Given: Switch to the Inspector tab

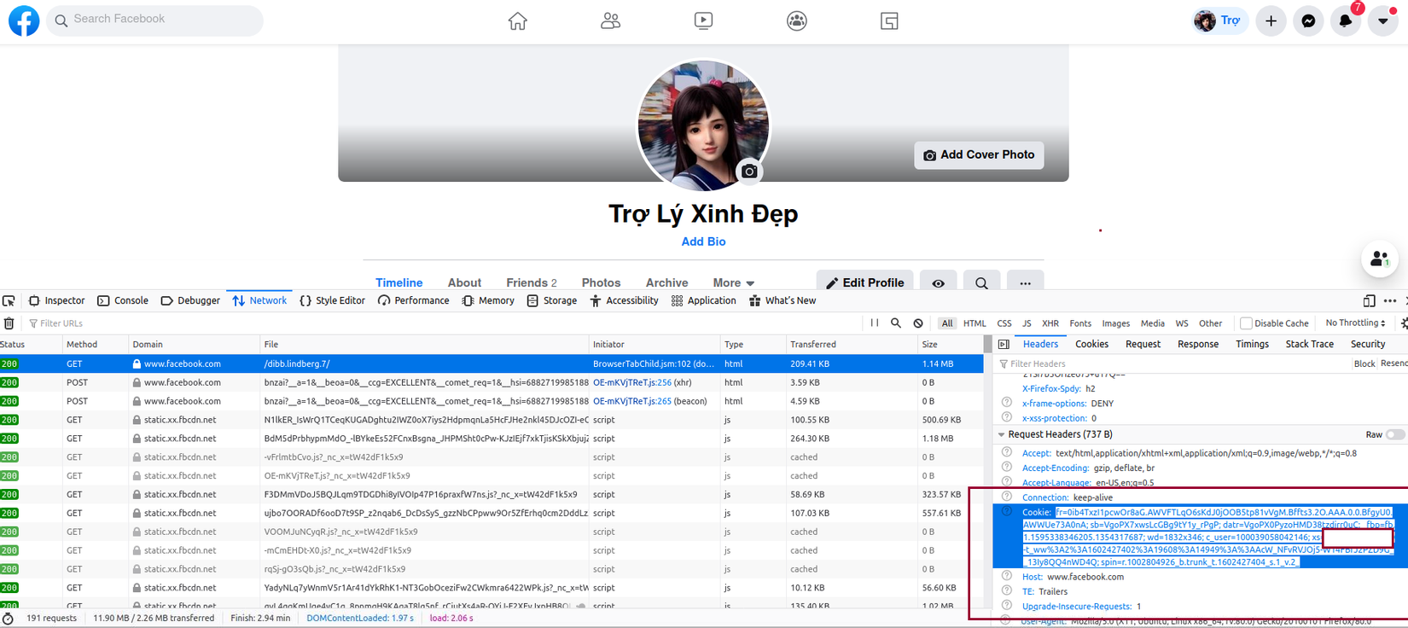Looking at the screenshot, I should pyautogui.click(x=56, y=300).
